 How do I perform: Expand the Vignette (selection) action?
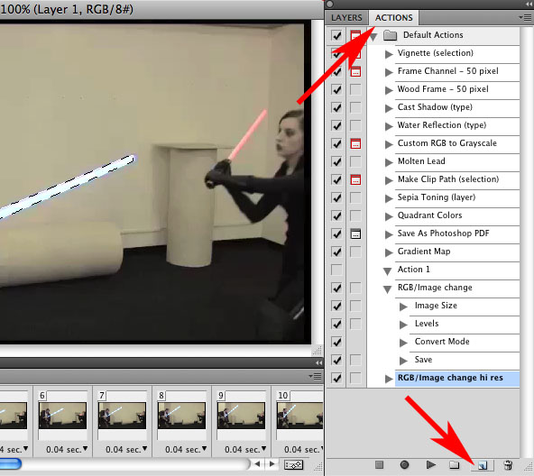coord(389,54)
